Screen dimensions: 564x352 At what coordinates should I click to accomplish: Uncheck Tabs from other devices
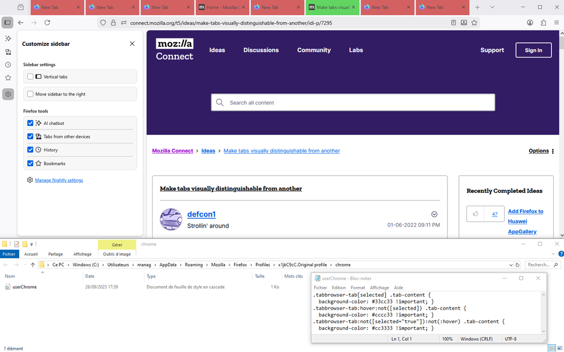[x=30, y=136]
